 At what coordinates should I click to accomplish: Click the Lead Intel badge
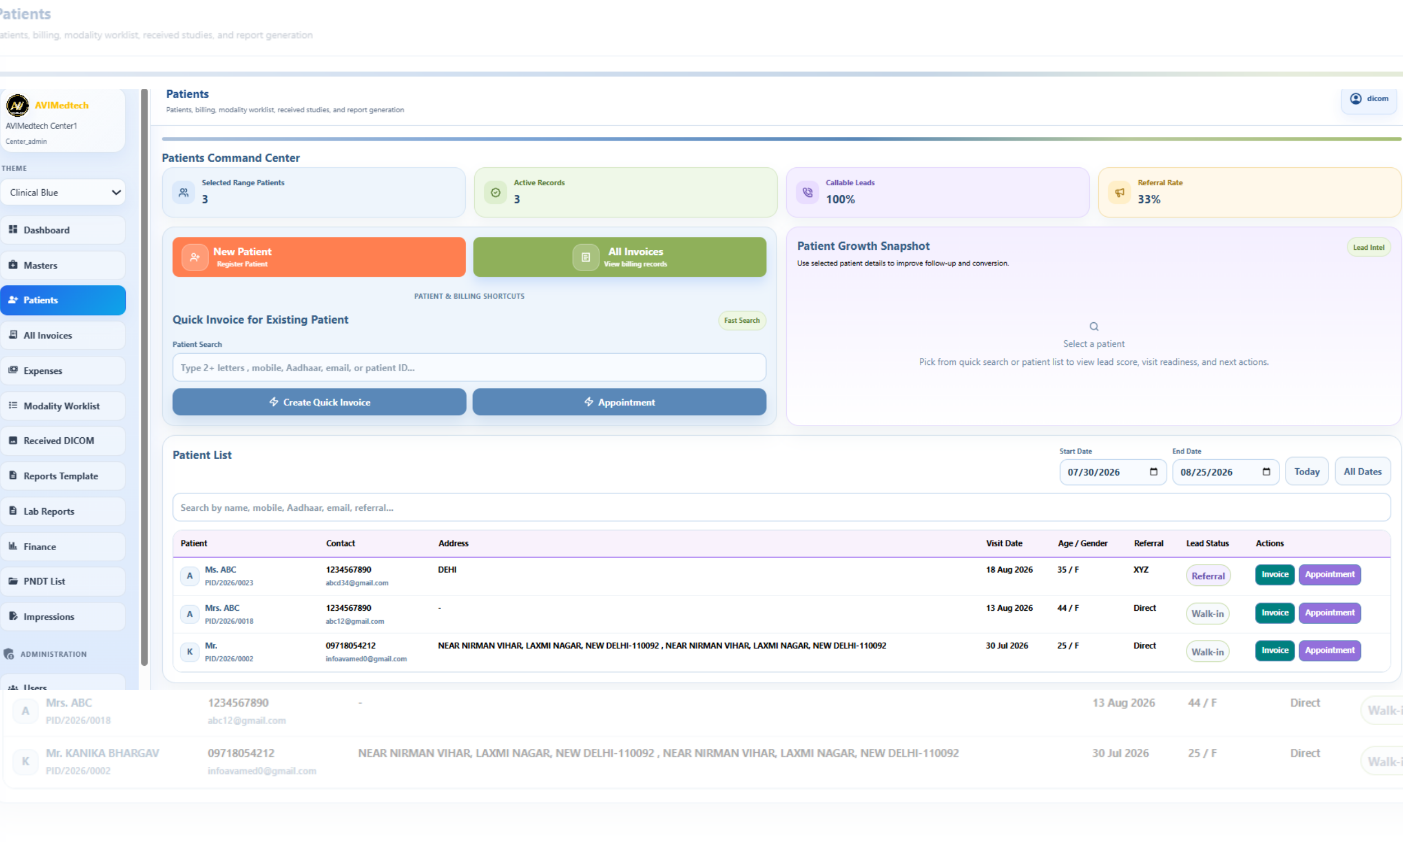click(1368, 248)
